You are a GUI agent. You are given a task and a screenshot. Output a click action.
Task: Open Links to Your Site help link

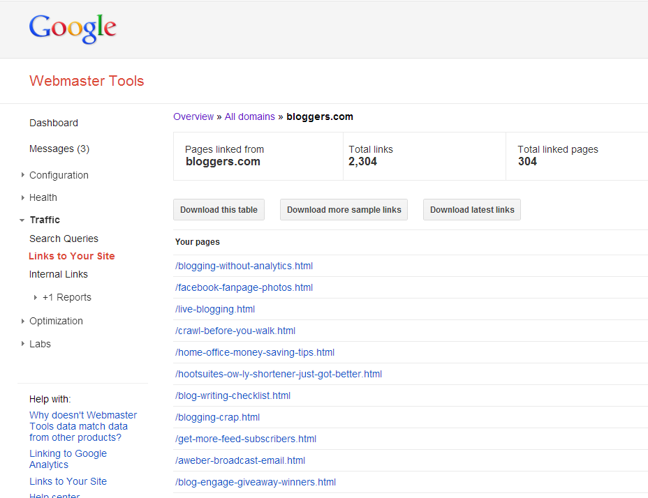(x=68, y=481)
